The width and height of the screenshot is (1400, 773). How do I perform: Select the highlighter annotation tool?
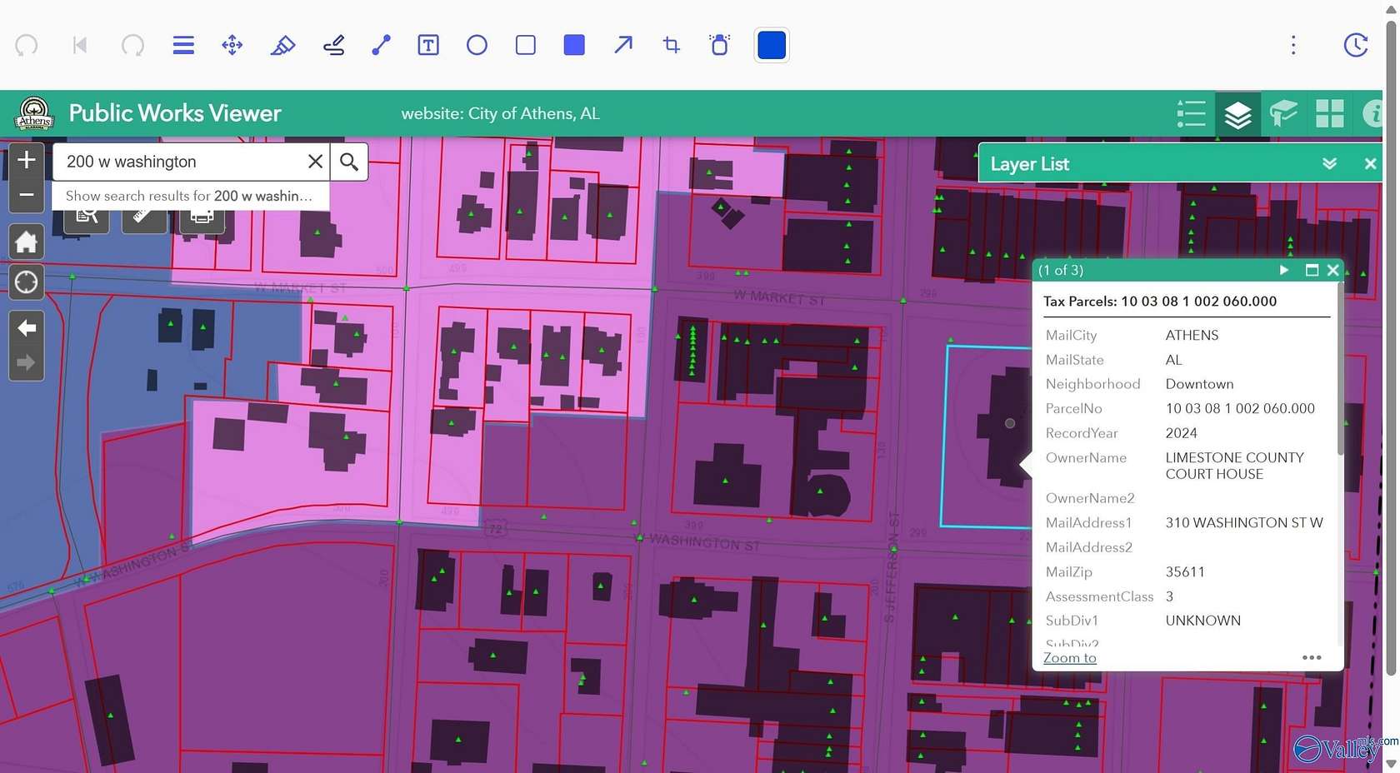click(x=282, y=45)
